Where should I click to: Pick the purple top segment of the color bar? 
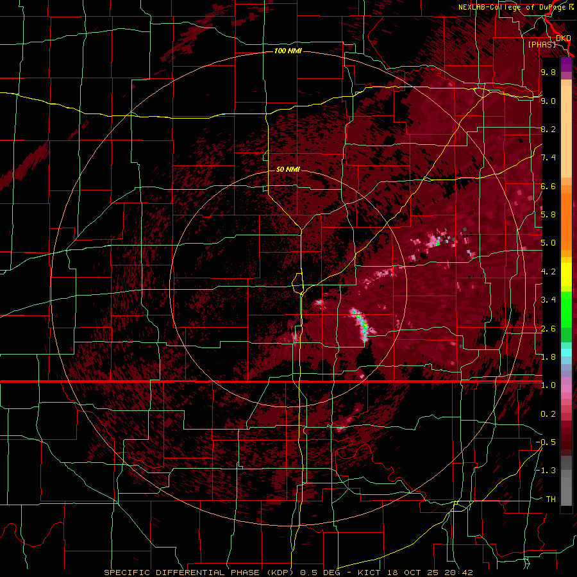[x=566, y=65]
